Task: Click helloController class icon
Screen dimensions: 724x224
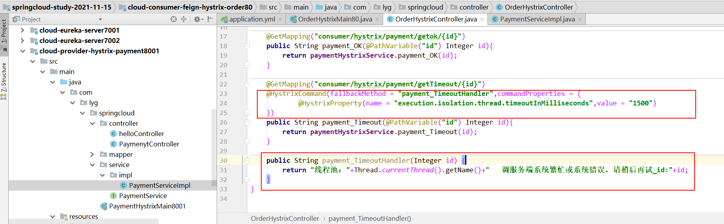Action: click(x=113, y=134)
